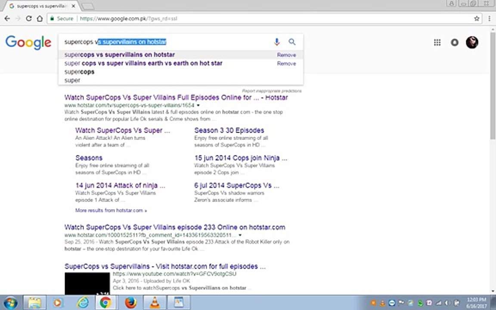Open the Windows Start menu

pyautogui.click(x=10, y=303)
